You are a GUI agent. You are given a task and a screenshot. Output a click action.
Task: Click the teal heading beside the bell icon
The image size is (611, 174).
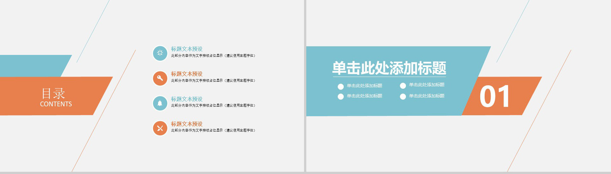(186, 99)
